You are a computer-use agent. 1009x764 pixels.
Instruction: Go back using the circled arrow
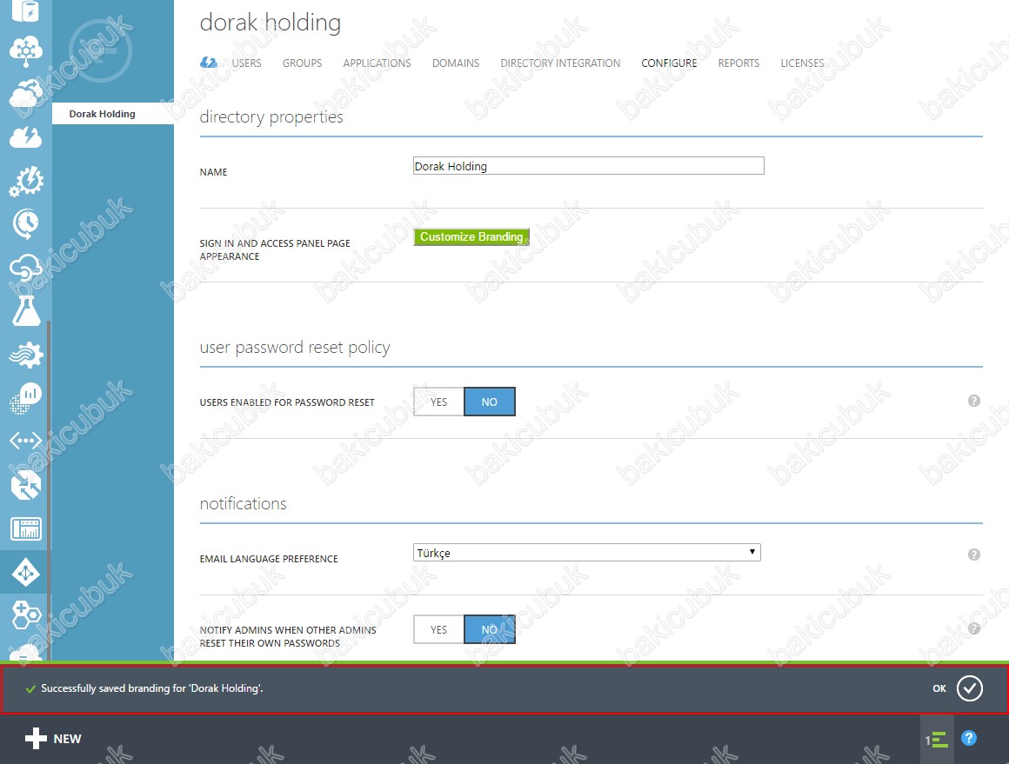coord(100,50)
